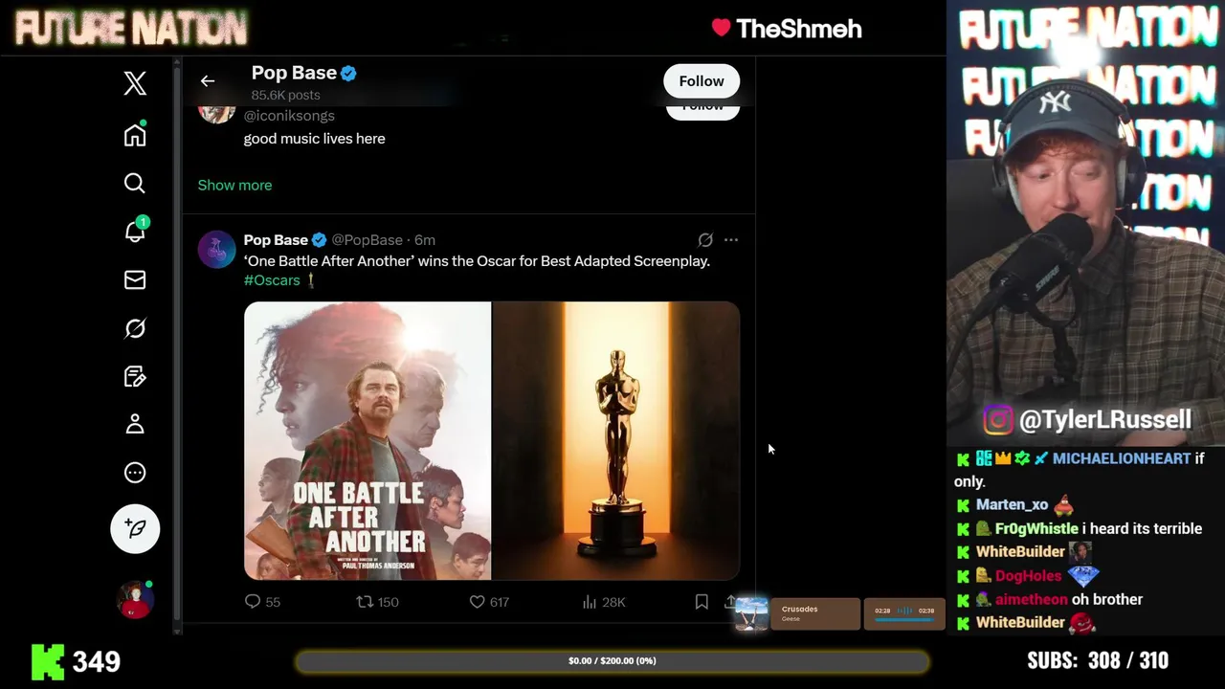Click the Pop Base name on the post
The width and height of the screenshot is (1225, 689).
coord(276,240)
